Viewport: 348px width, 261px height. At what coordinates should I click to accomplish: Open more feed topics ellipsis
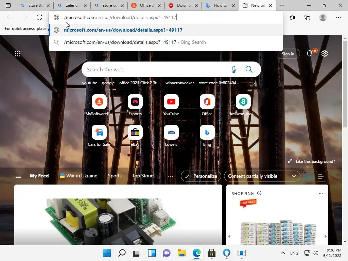click(170, 176)
